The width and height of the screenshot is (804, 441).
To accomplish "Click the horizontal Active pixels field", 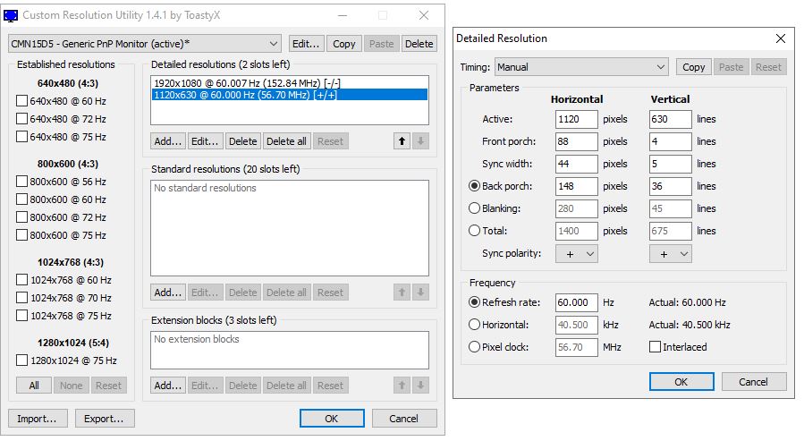I will tap(576, 119).
